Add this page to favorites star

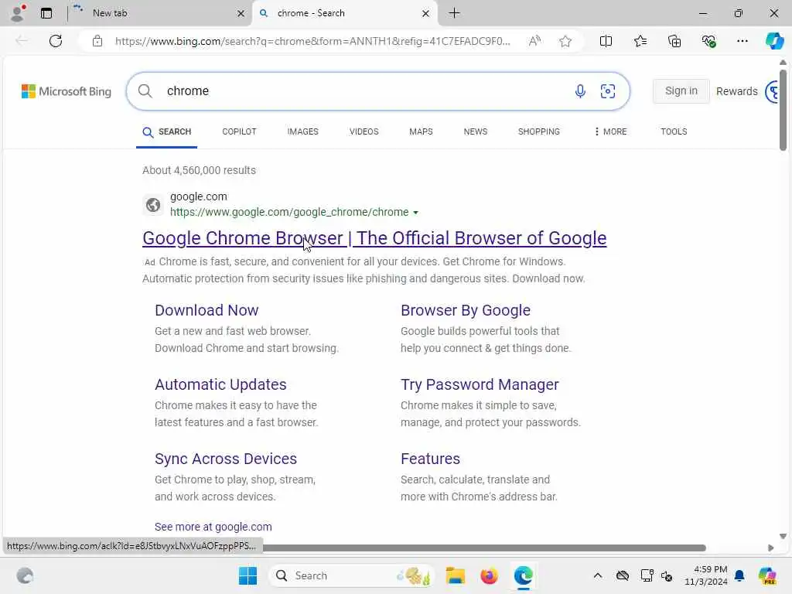[565, 41]
